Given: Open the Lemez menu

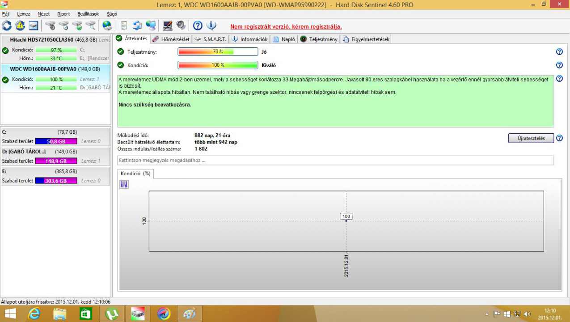Looking at the screenshot, I should (x=23, y=14).
